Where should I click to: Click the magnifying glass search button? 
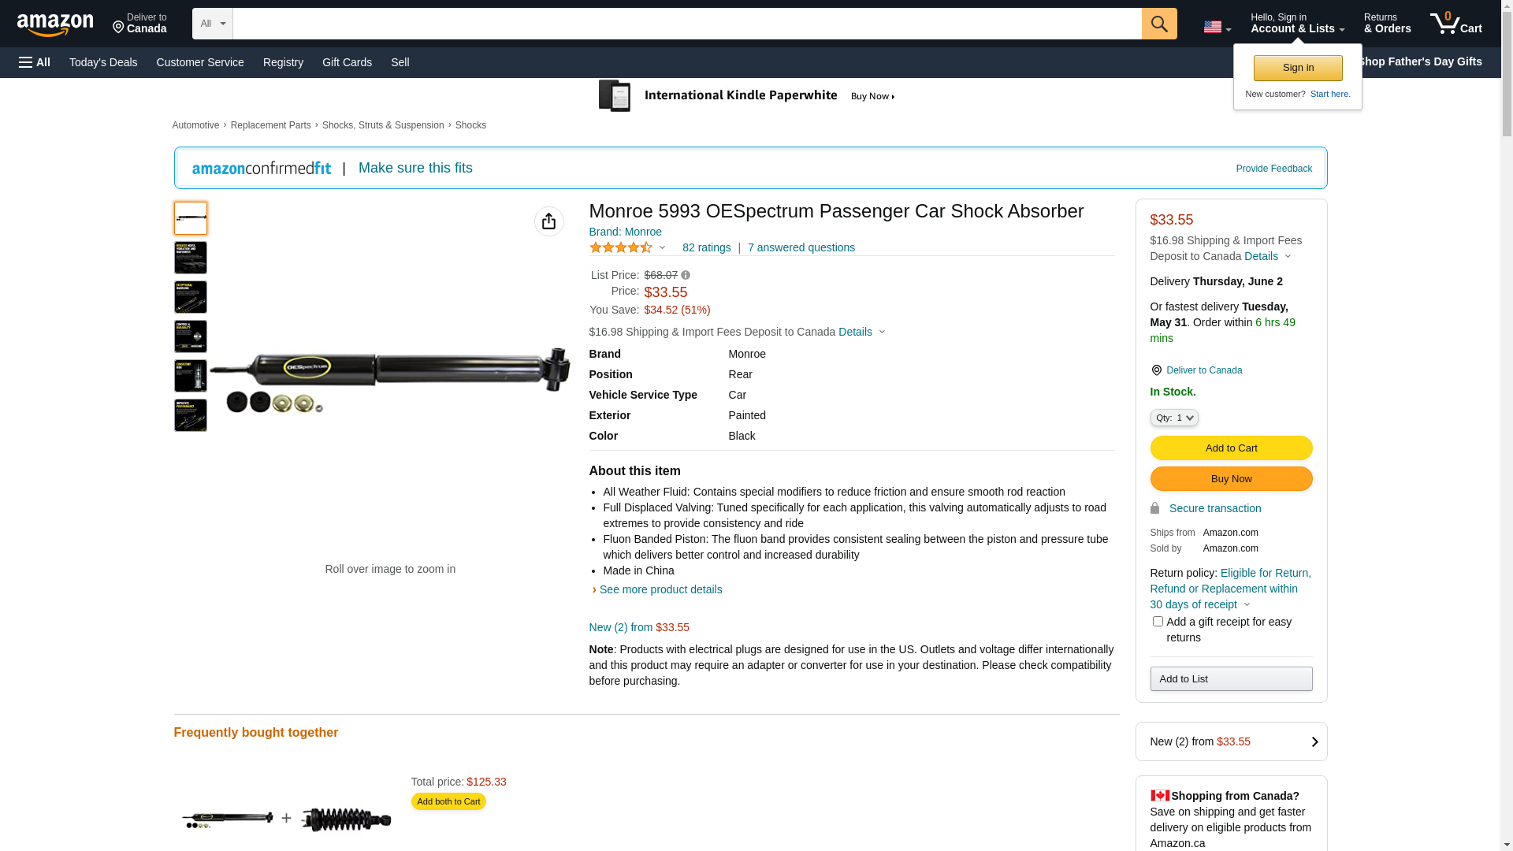(1158, 24)
